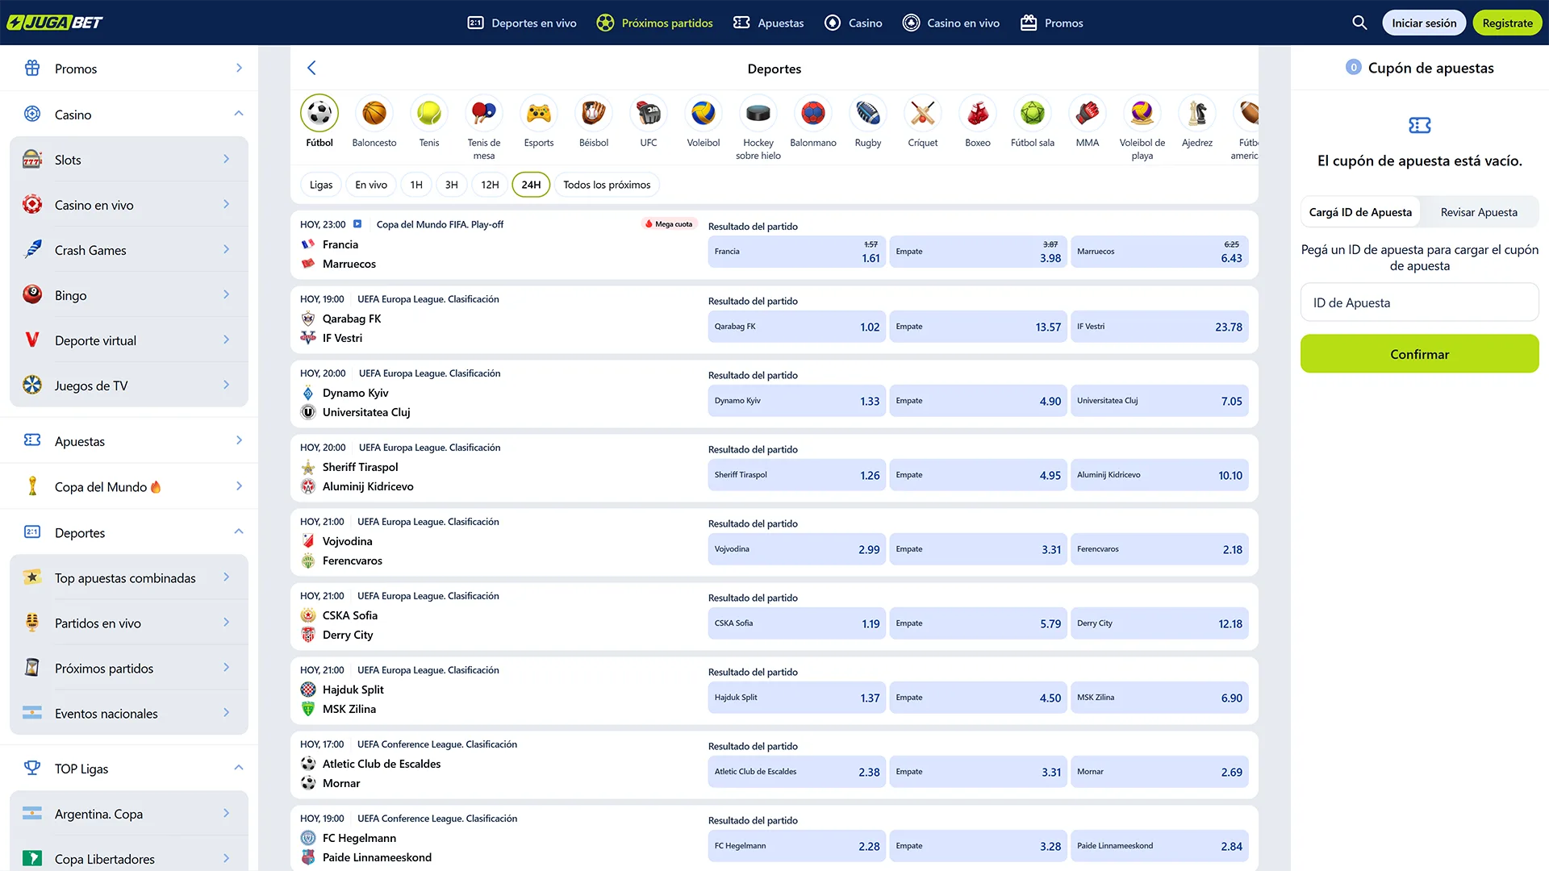Select the Fútbol sala icon
Image resolution: width=1549 pixels, height=871 pixels.
[x=1033, y=114]
